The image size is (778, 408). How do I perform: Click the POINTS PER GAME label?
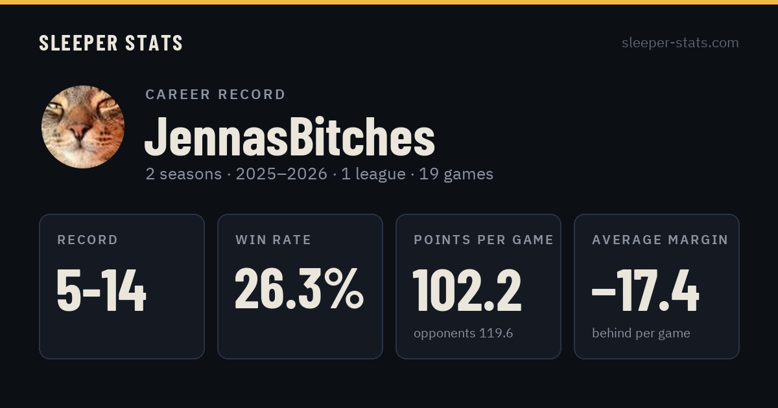[x=484, y=240]
